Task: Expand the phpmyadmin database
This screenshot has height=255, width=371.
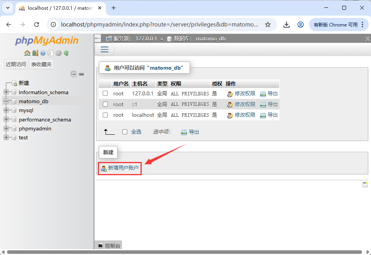Action: point(6,128)
